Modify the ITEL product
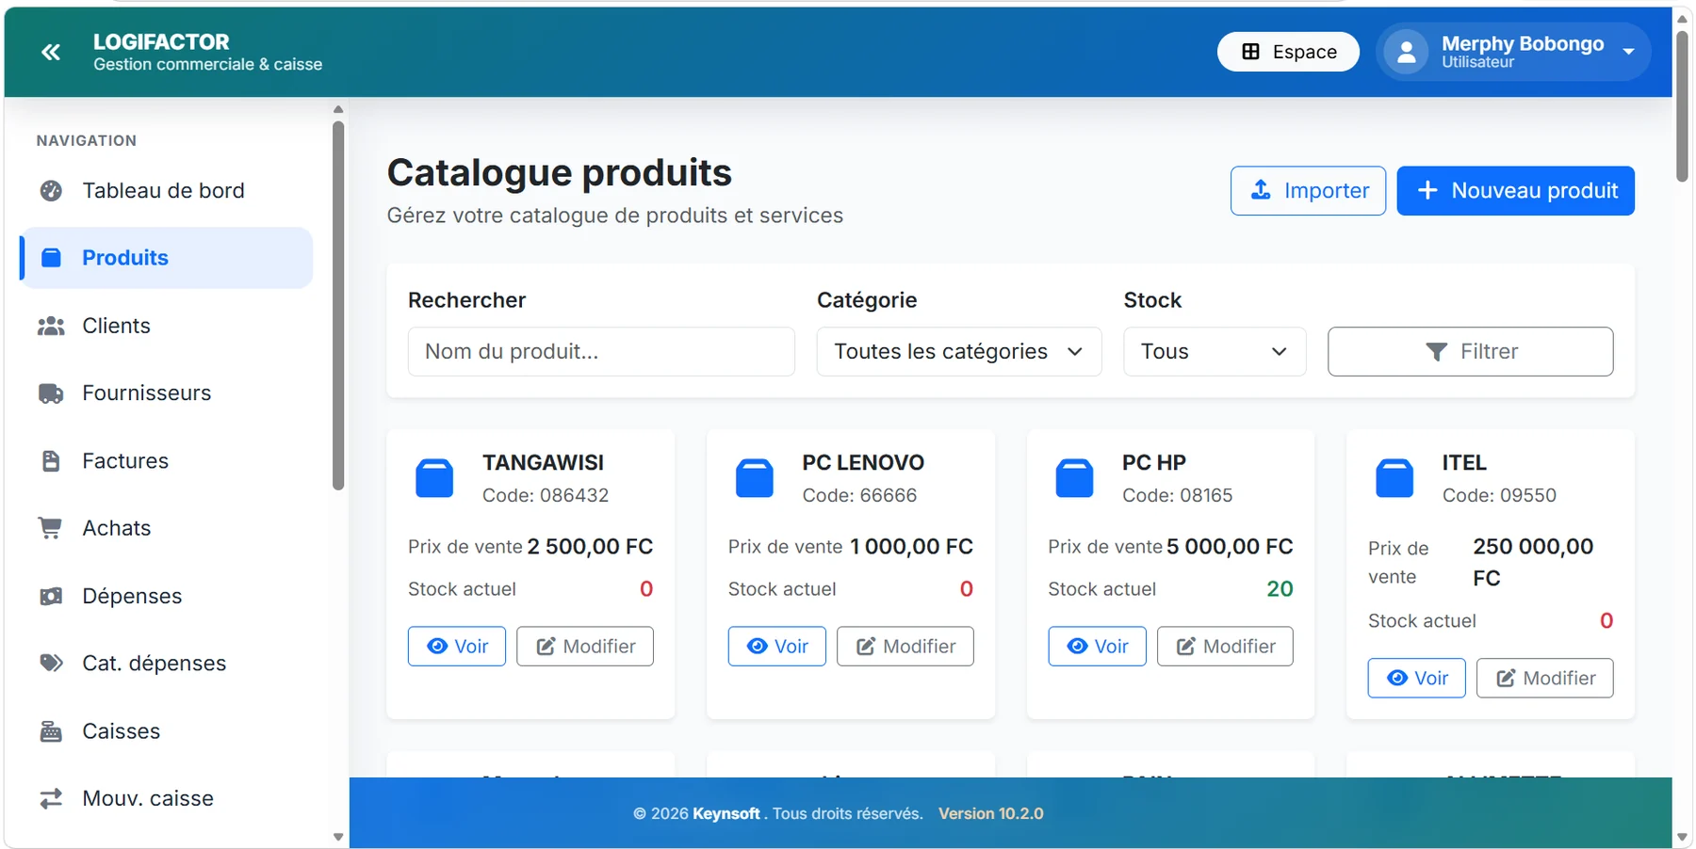Screen dimensions: 1696x849 (1545, 679)
